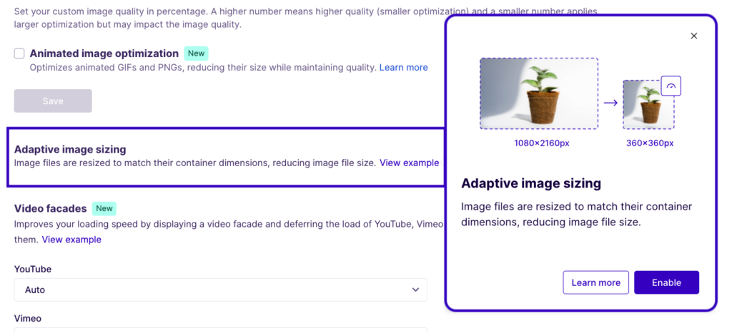Open the YouTube Auto dropdown

(x=220, y=290)
